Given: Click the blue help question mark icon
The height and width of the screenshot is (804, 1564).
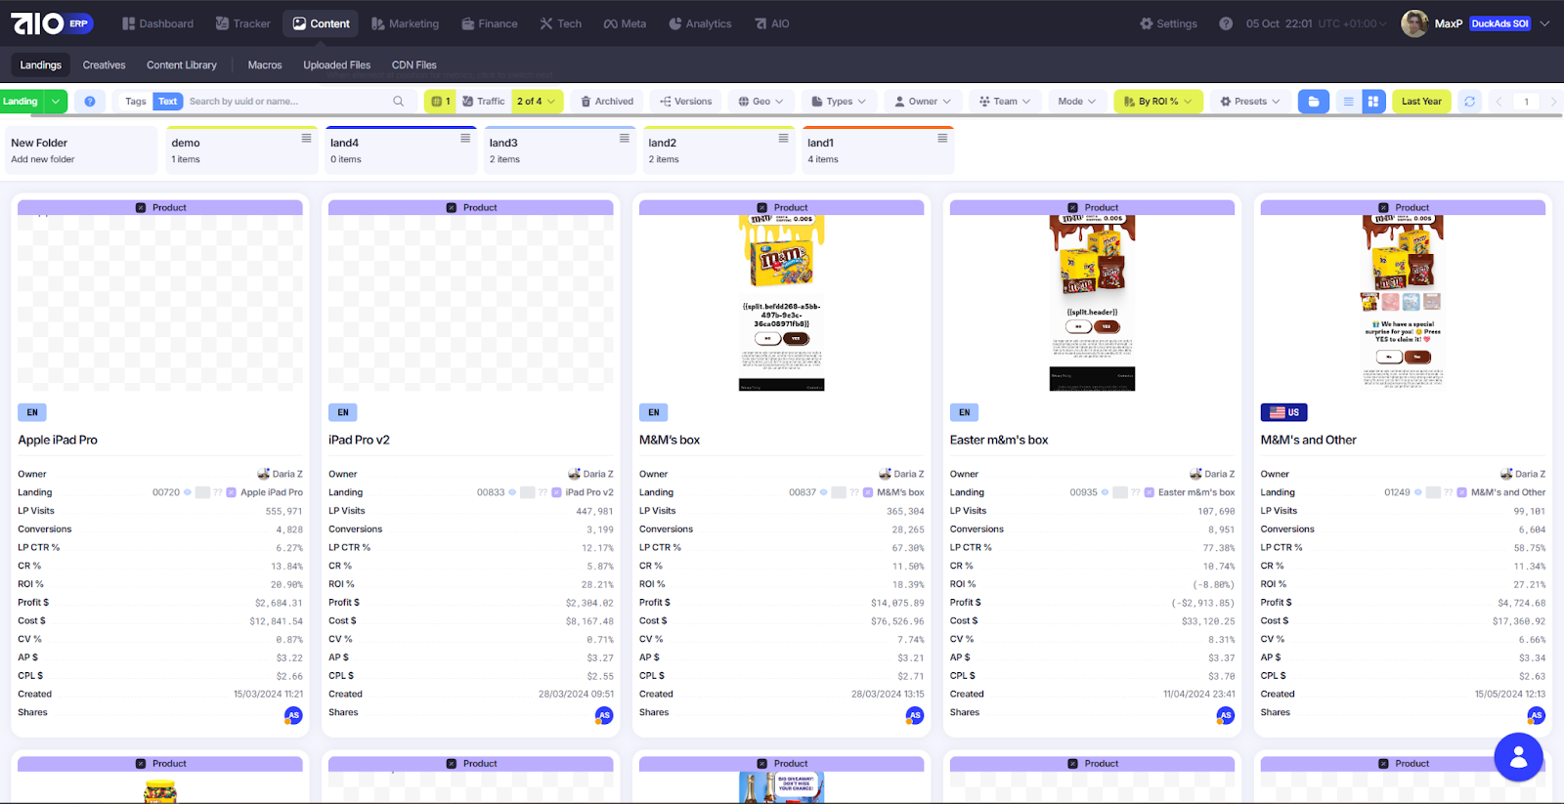Looking at the screenshot, I should click(x=90, y=102).
